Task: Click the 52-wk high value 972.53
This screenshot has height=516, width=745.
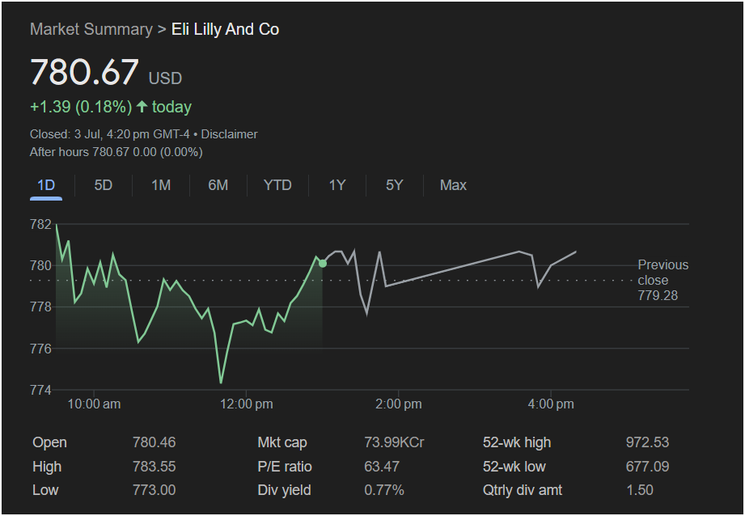Action: (647, 442)
